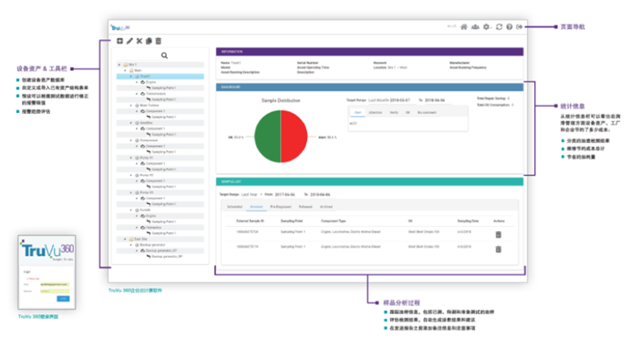Click the folder icon beside East Site

[131, 239]
